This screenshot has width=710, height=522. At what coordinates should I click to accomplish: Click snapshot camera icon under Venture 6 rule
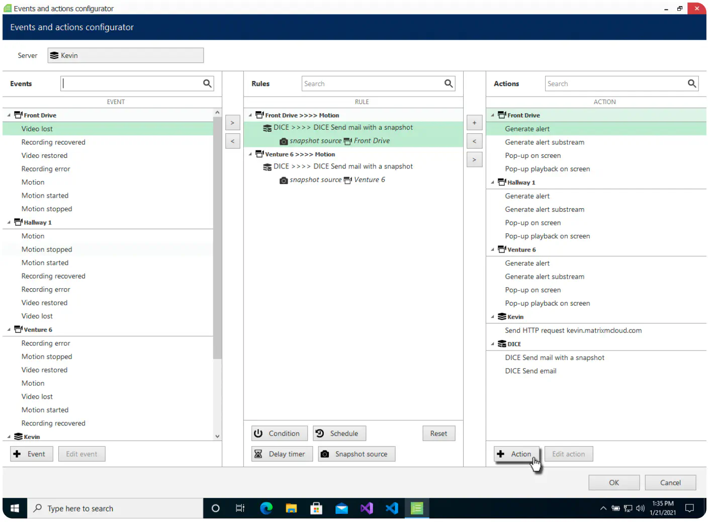[x=284, y=180]
